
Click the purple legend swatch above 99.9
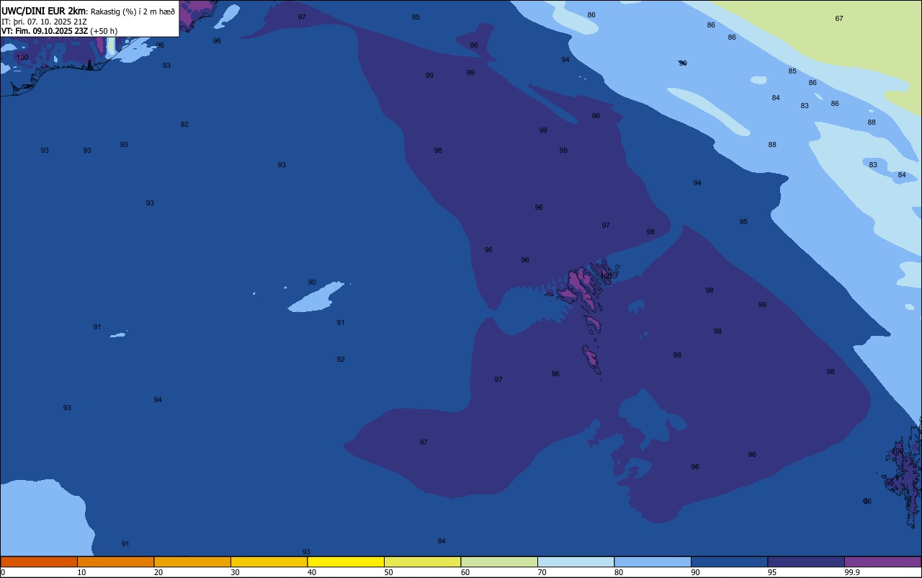pyautogui.click(x=882, y=561)
